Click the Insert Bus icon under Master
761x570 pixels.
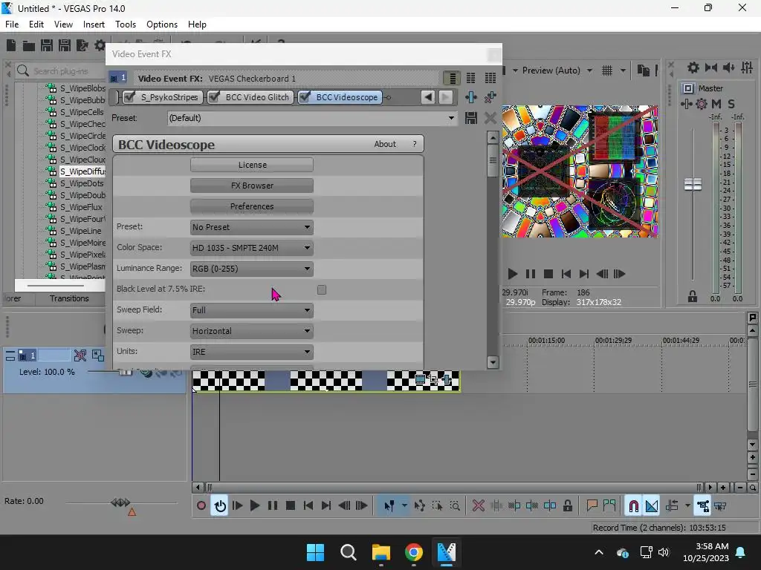[x=686, y=104]
